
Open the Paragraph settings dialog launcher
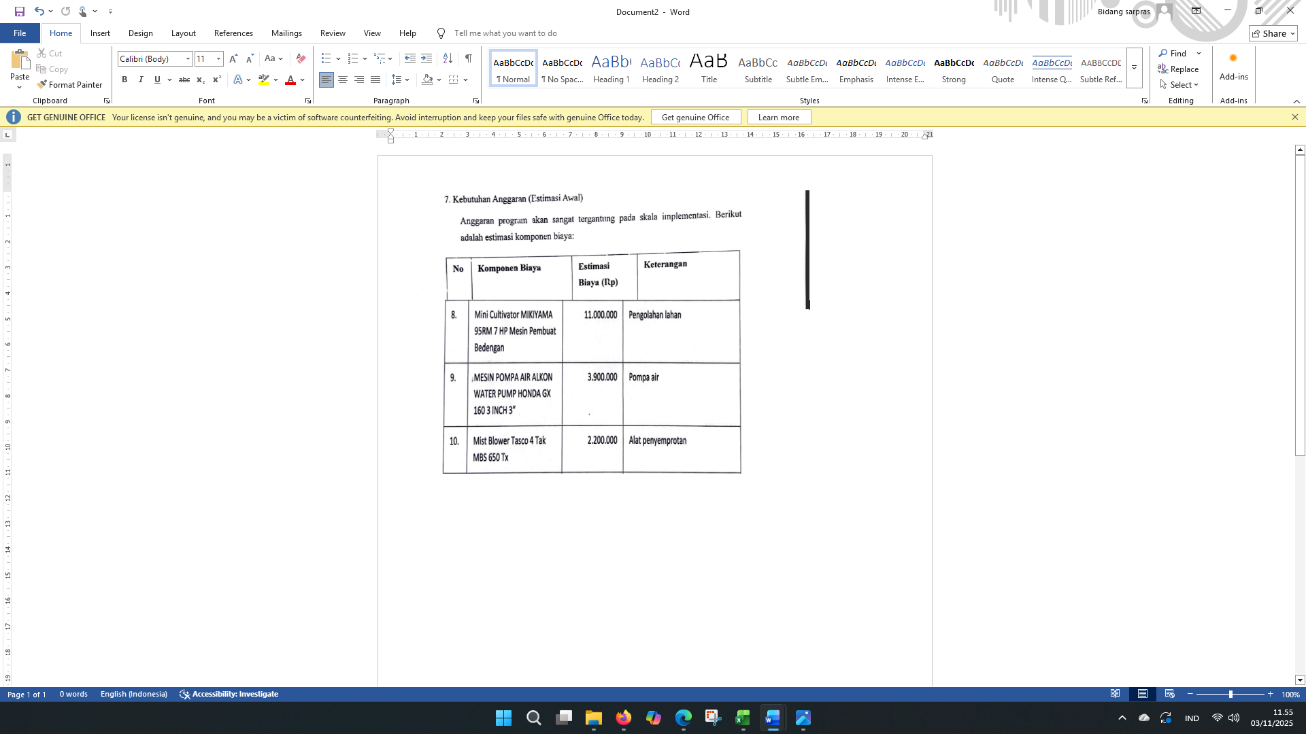click(x=476, y=101)
